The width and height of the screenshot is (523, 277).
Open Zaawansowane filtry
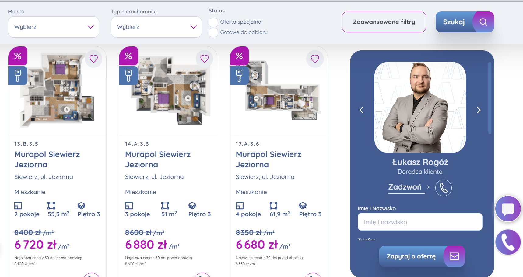(384, 22)
